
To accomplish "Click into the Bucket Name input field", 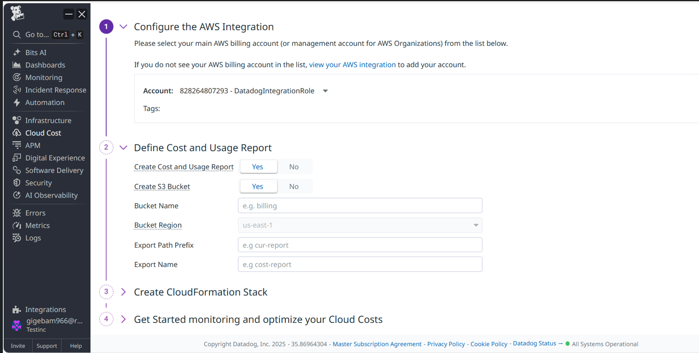I will [x=360, y=206].
